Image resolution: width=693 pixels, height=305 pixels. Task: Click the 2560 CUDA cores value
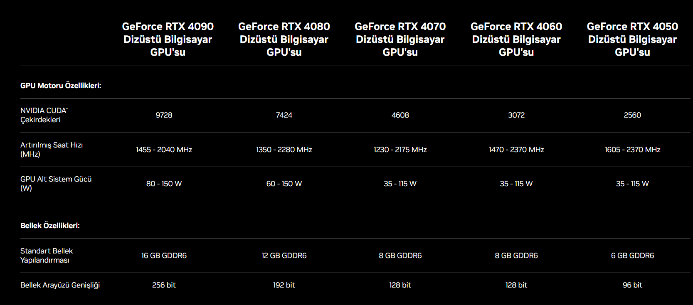(632, 115)
